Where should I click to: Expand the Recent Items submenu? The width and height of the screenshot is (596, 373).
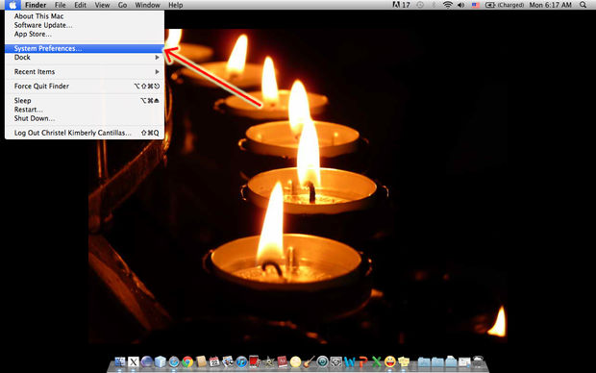pos(85,72)
